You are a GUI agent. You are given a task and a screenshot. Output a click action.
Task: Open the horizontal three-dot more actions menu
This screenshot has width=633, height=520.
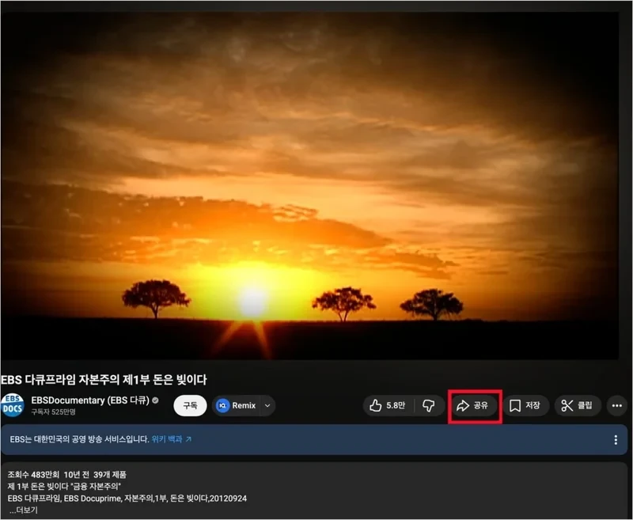click(616, 406)
